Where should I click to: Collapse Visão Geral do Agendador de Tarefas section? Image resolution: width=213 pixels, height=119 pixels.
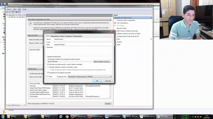(110, 20)
